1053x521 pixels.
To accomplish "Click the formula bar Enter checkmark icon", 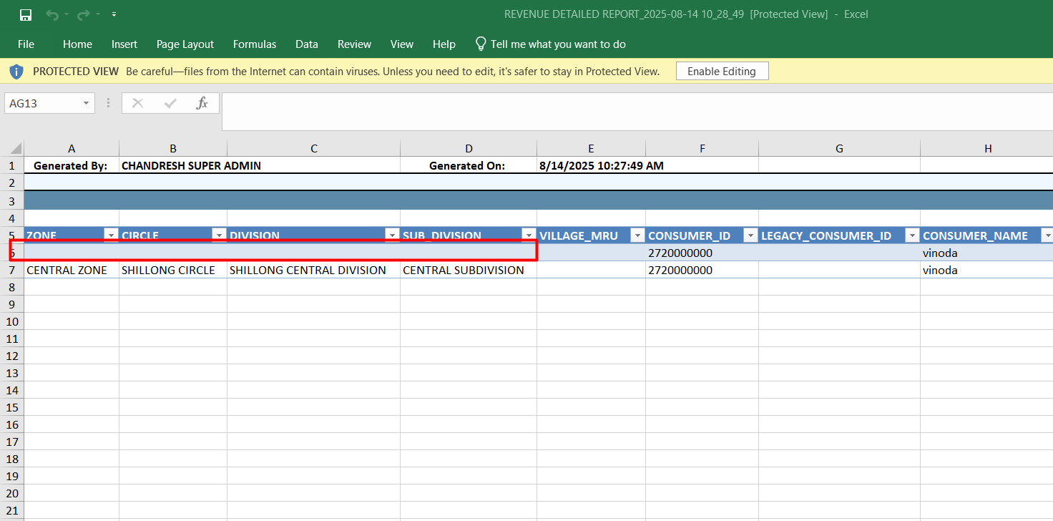I will 170,103.
